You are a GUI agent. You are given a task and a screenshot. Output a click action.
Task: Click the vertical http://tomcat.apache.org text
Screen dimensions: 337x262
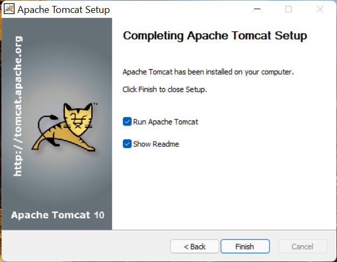point(18,106)
